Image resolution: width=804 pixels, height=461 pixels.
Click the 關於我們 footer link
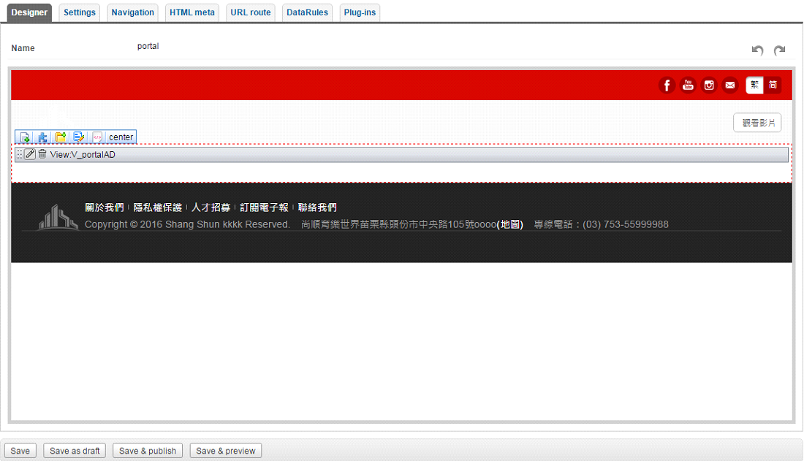(104, 207)
